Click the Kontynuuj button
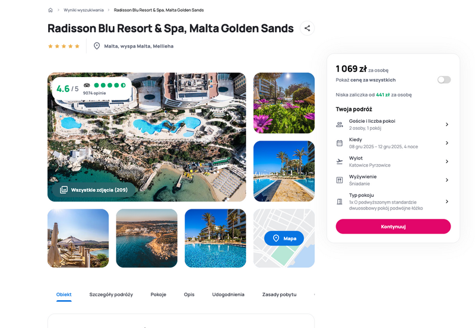This screenshot has width=475, height=328. 393,227
